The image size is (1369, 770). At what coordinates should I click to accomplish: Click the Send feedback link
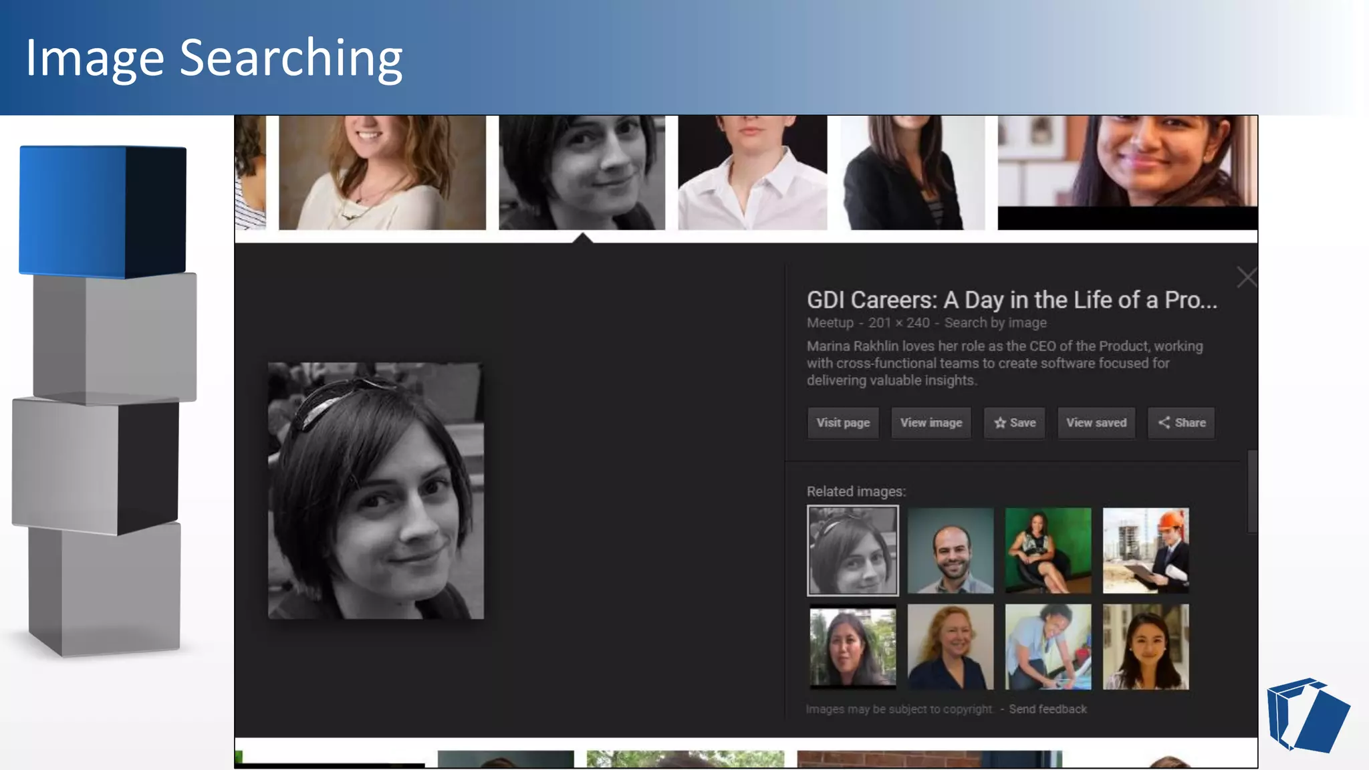tap(1047, 709)
